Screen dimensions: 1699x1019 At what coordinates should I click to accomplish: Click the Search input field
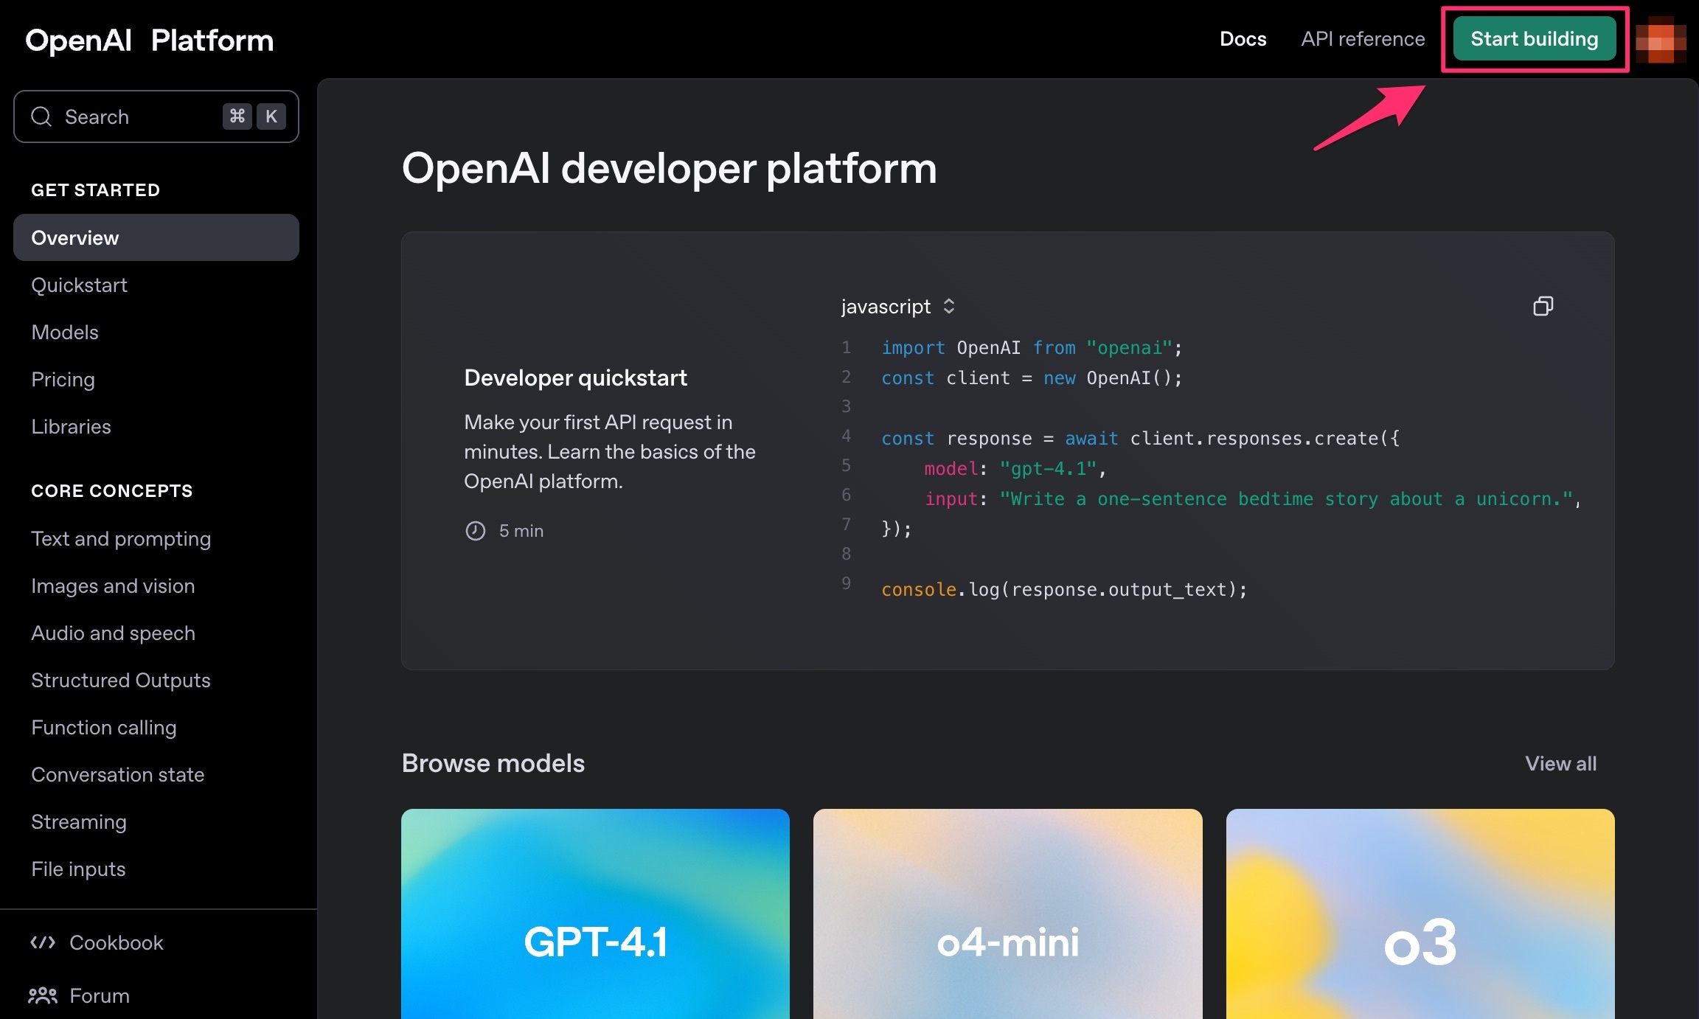156,116
